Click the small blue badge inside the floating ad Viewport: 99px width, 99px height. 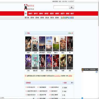tap(97, 72)
